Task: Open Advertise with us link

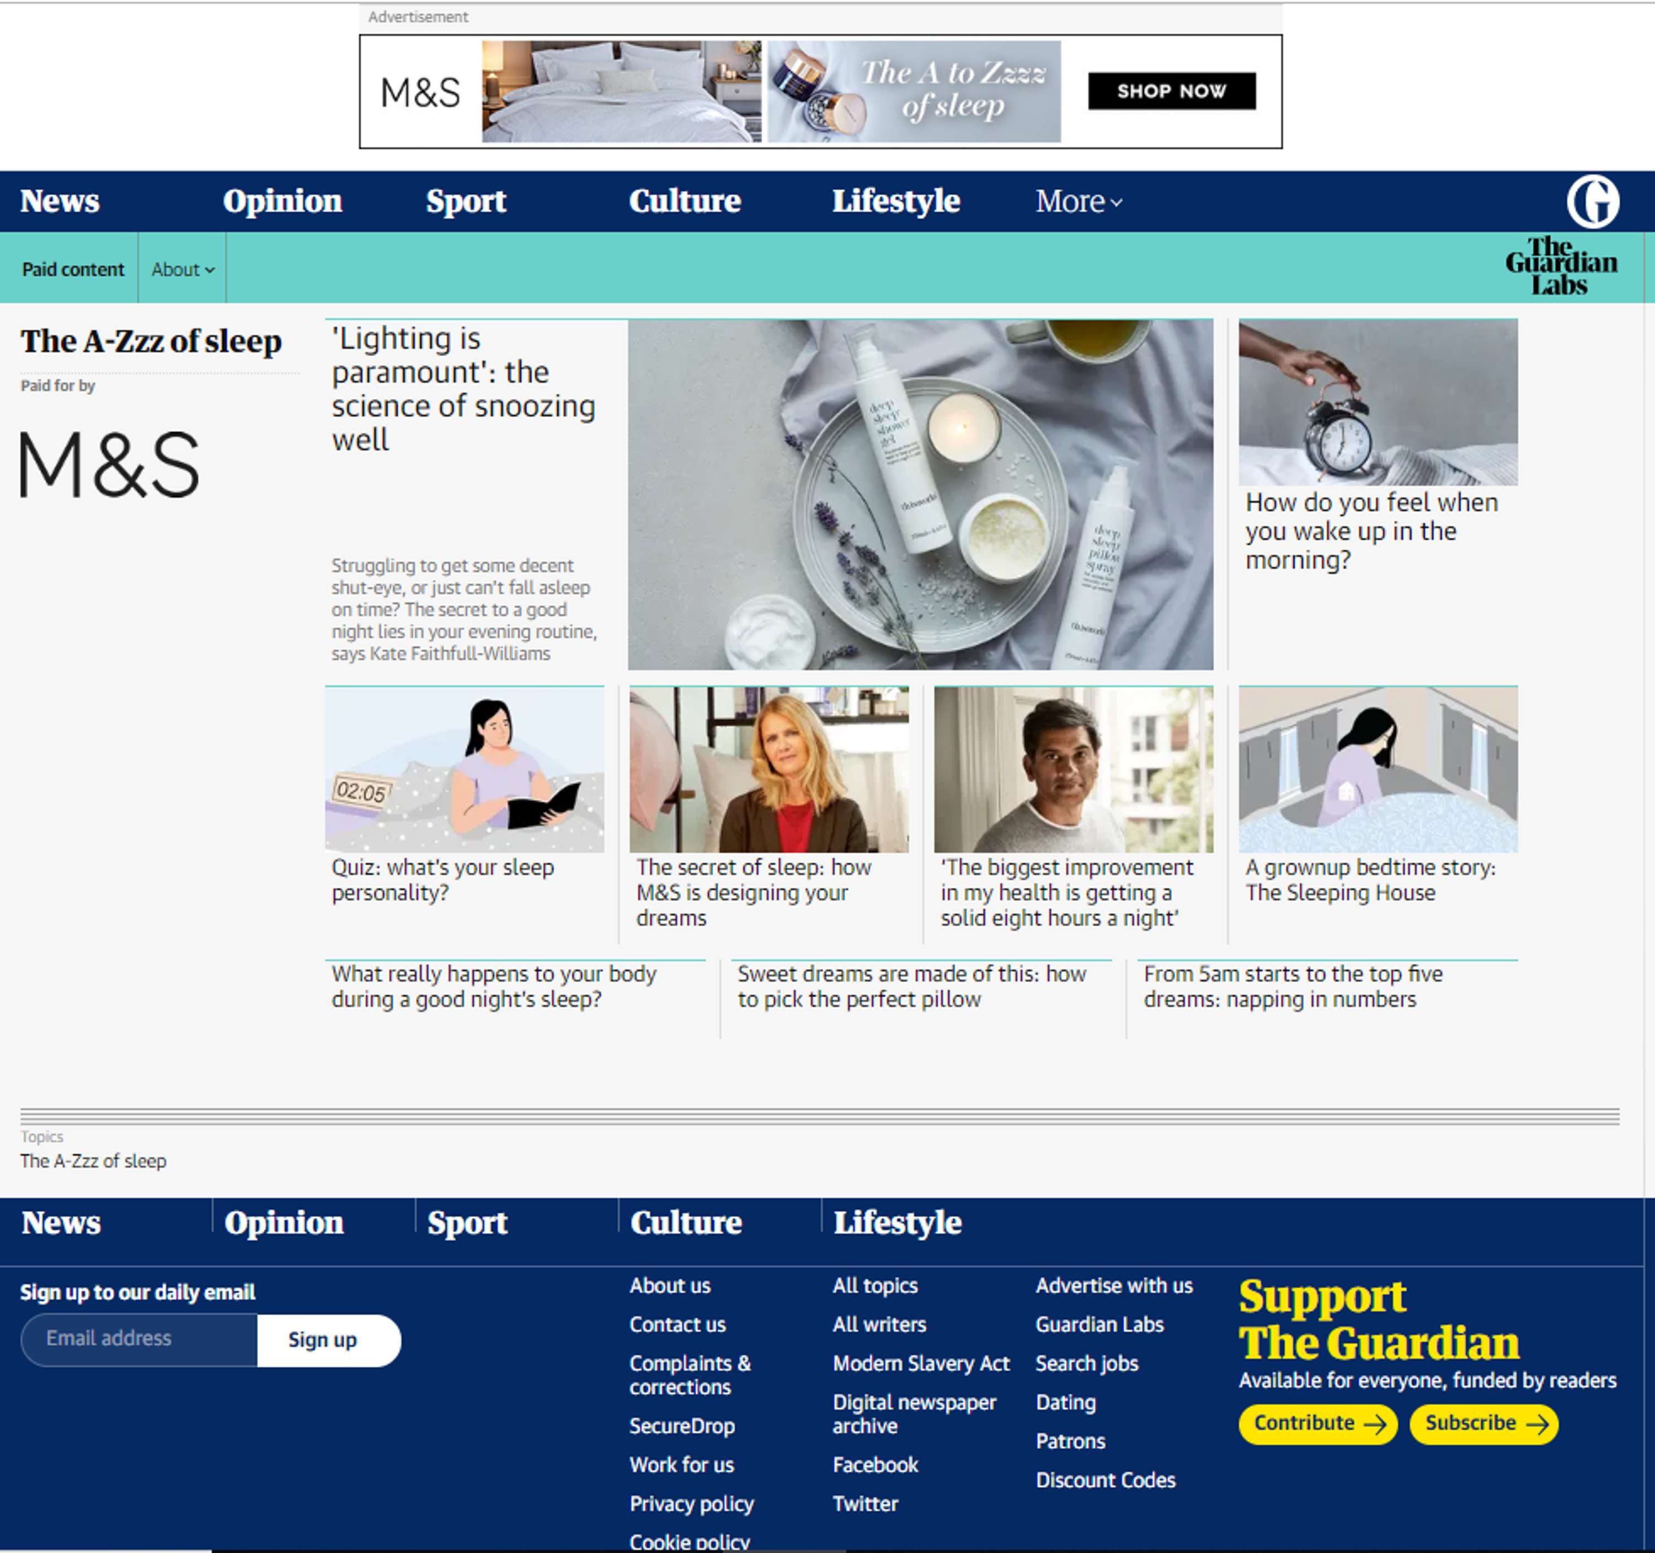Action: pyautogui.click(x=1114, y=1286)
